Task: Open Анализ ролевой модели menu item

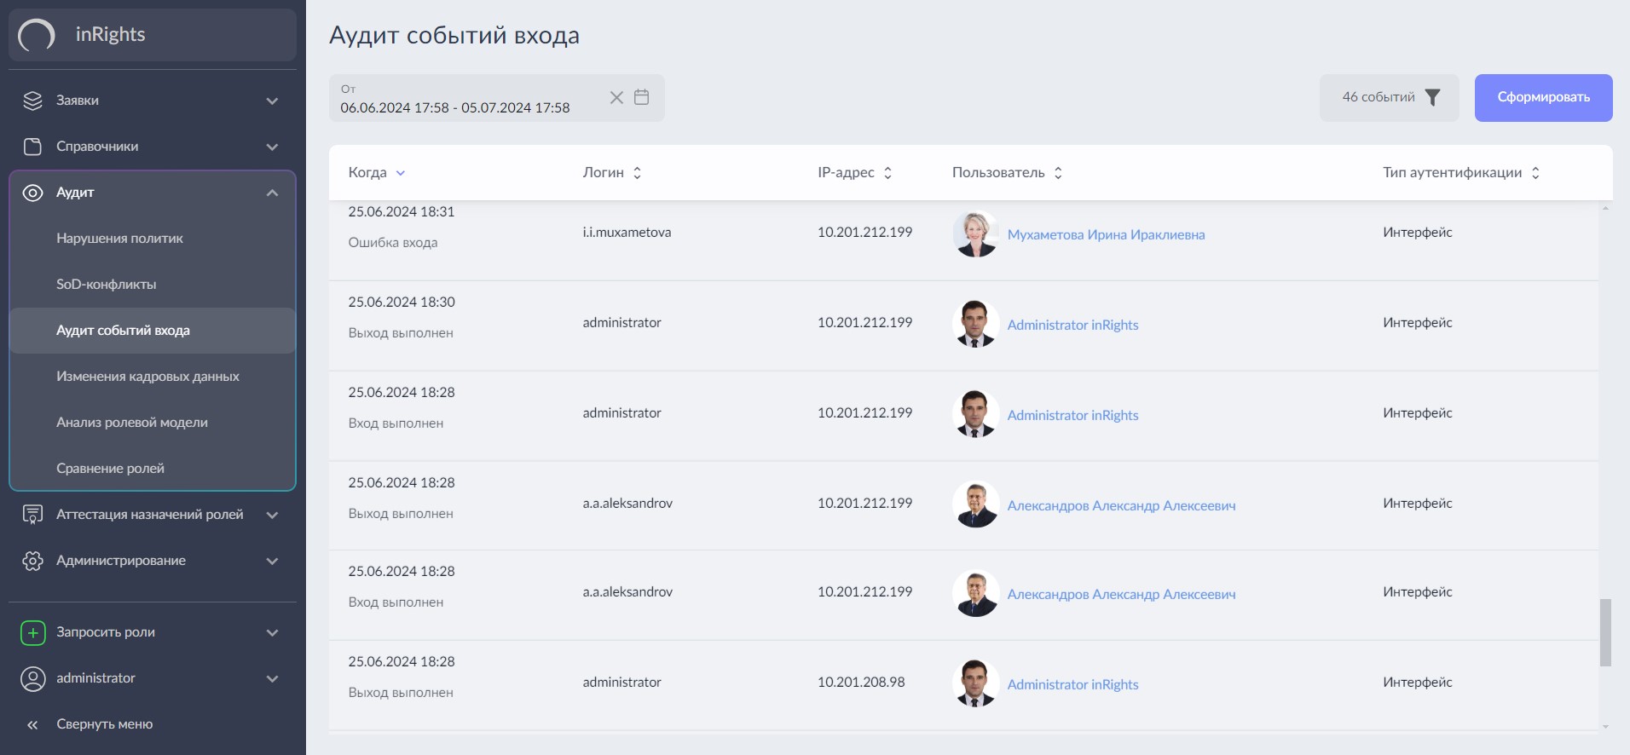Action: (132, 423)
